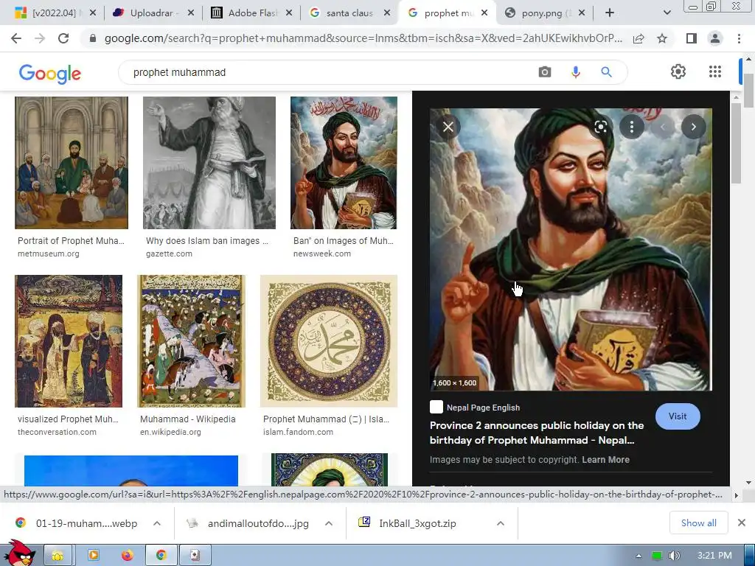Reload the current page

[63, 38]
